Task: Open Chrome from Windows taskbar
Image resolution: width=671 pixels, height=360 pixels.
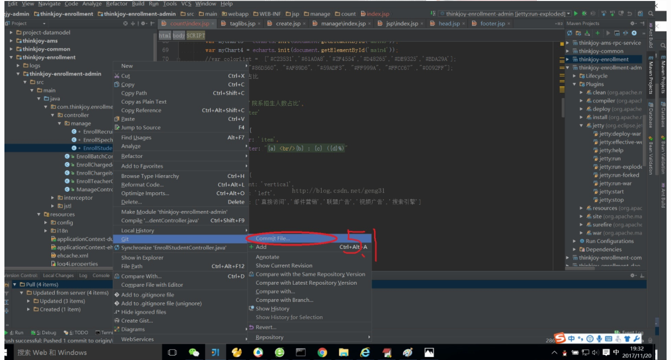Action: point(322,352)
